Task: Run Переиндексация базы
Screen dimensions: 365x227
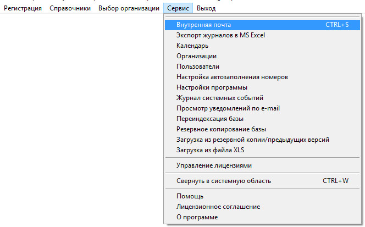Action: pos(210,119)
